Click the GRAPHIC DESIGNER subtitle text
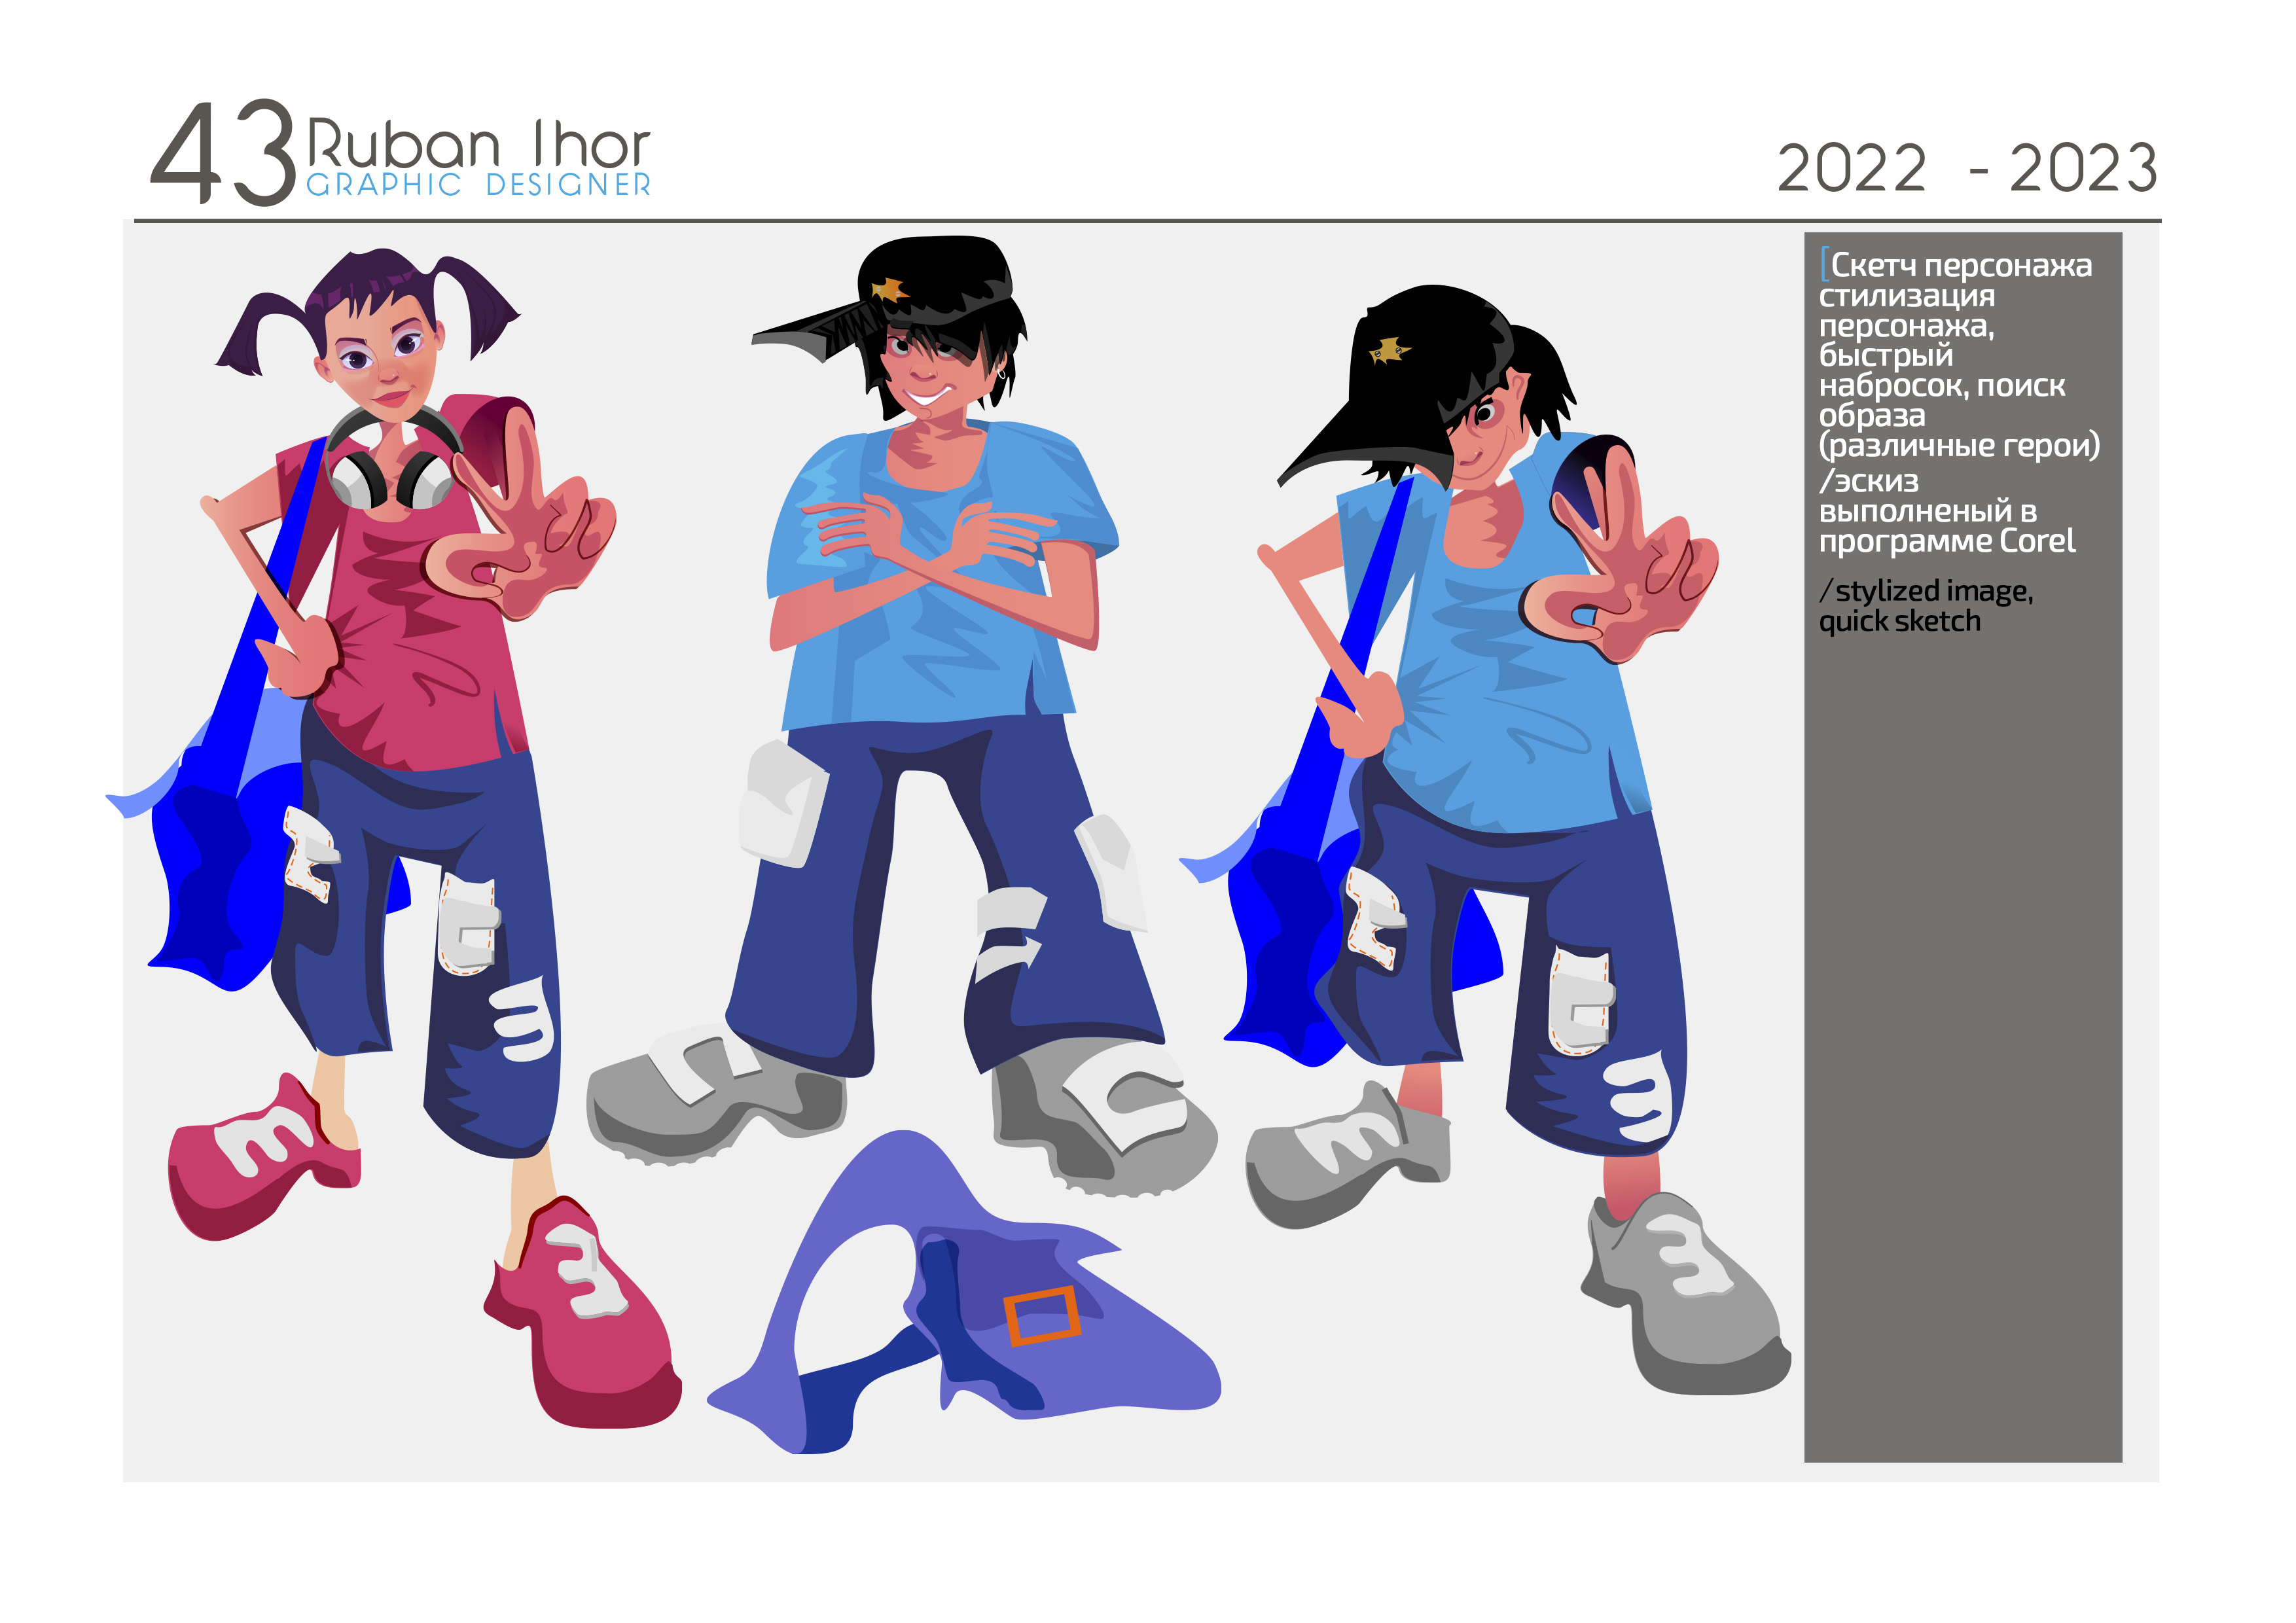This screenshot has width=2296, height=1623. pos(479,185)
